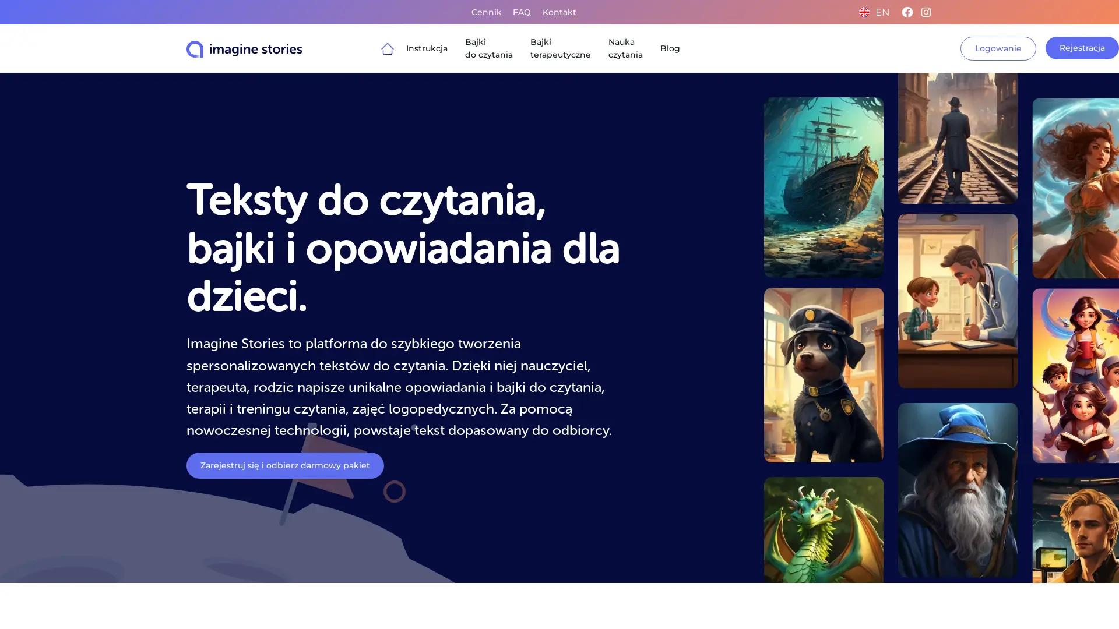Select Instrukcja in the navigation
1119x629 pixels.
click(x=427, y=49)
